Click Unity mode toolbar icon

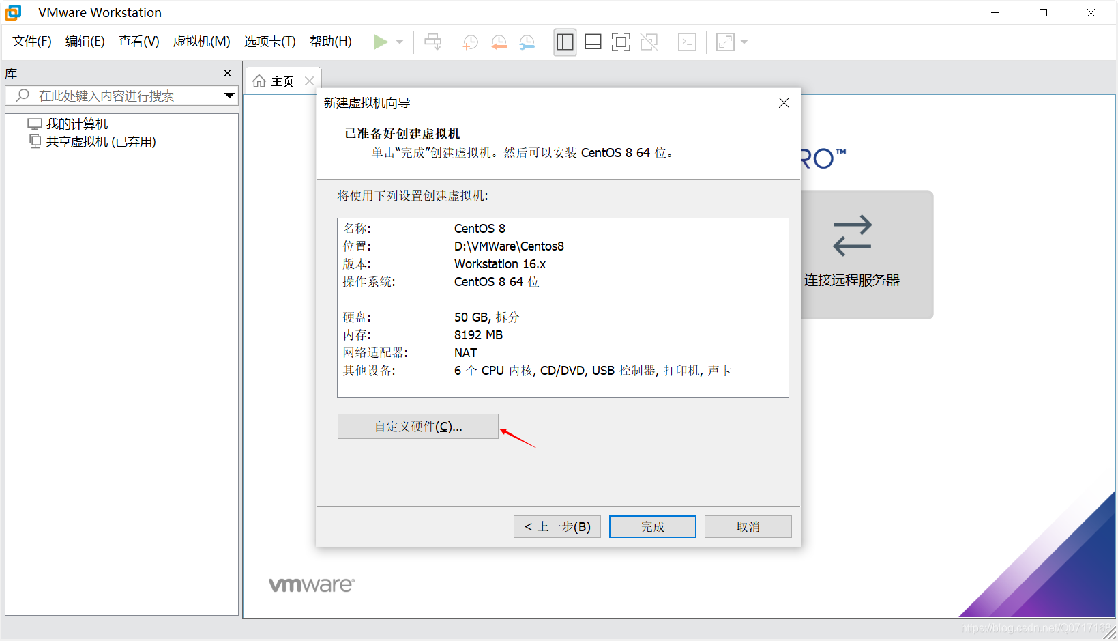click(x=649, y=42)
